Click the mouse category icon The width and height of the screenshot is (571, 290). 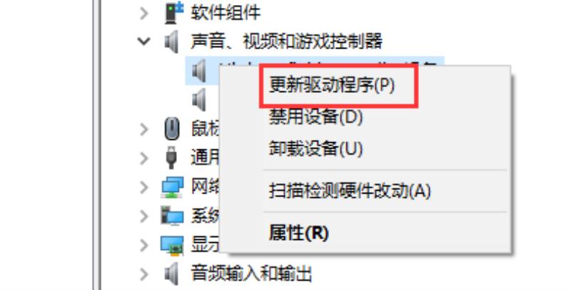tap(172, 129)
